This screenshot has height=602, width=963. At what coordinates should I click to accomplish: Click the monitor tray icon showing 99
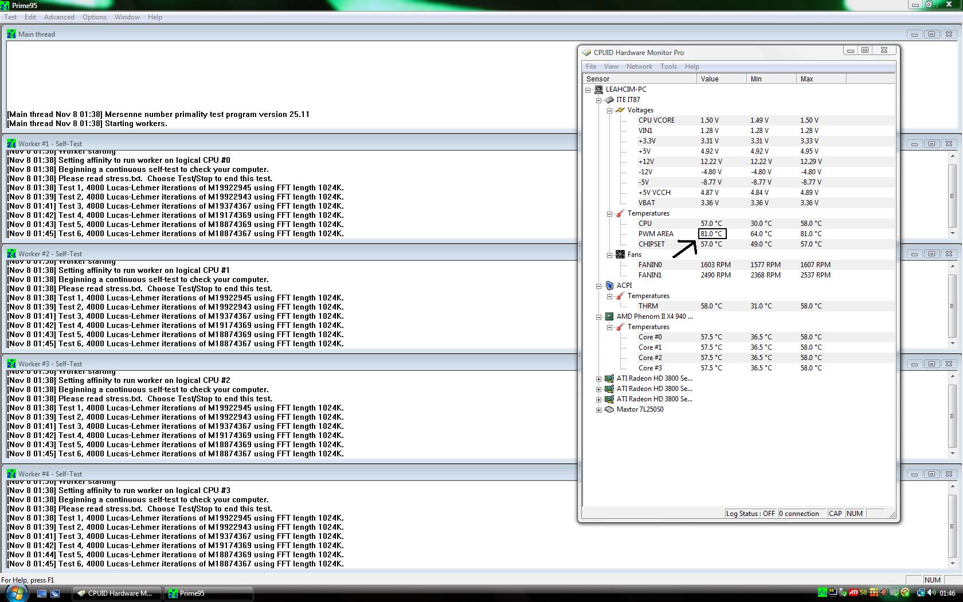pyautogui.click(x=833, y=592)
